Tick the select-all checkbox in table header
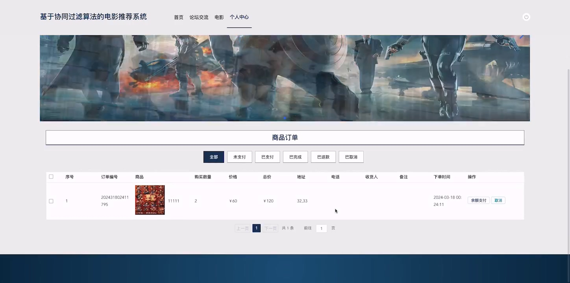Image resolution: width=570 pixels, height=283 pixels. click(x=51, y=176)
